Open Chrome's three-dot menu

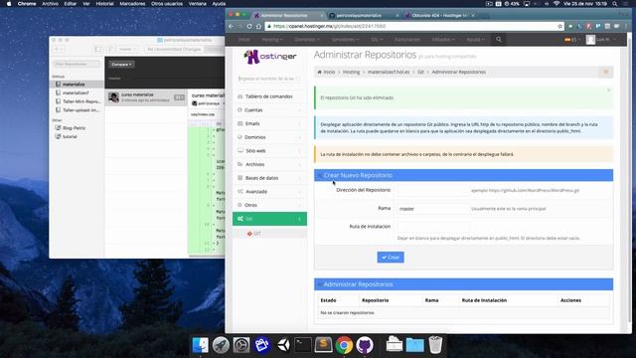(x=626, y=26)
